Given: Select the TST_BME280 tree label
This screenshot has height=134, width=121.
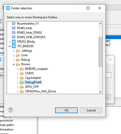Looking at the screenshot, I should coord(25,46).
